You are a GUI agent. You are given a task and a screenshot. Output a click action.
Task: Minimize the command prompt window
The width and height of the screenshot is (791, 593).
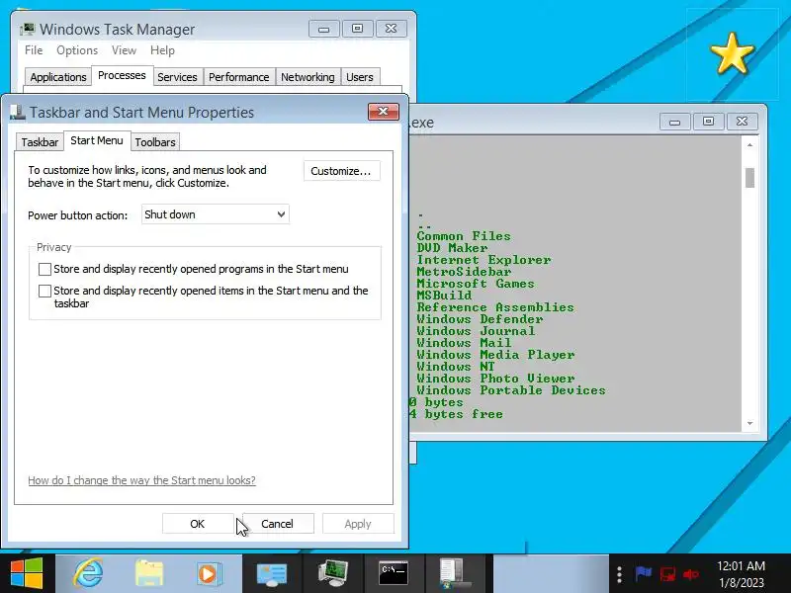coord(675,122)
